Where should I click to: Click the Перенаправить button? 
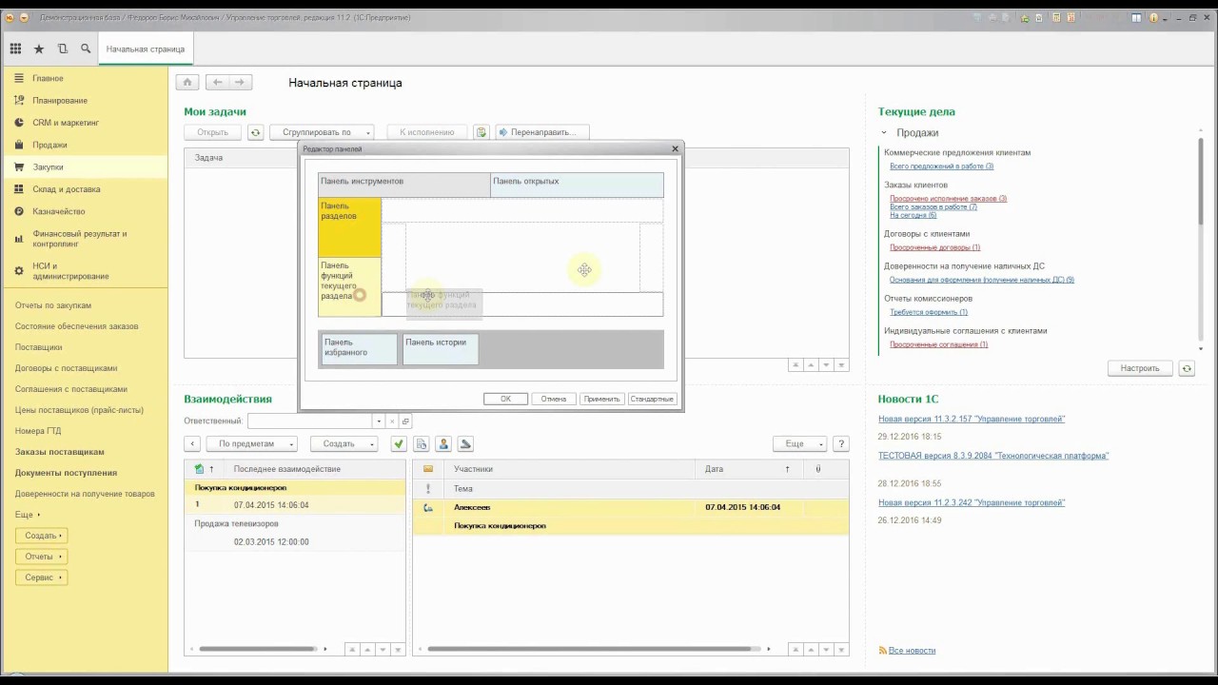tap(542, 132)
